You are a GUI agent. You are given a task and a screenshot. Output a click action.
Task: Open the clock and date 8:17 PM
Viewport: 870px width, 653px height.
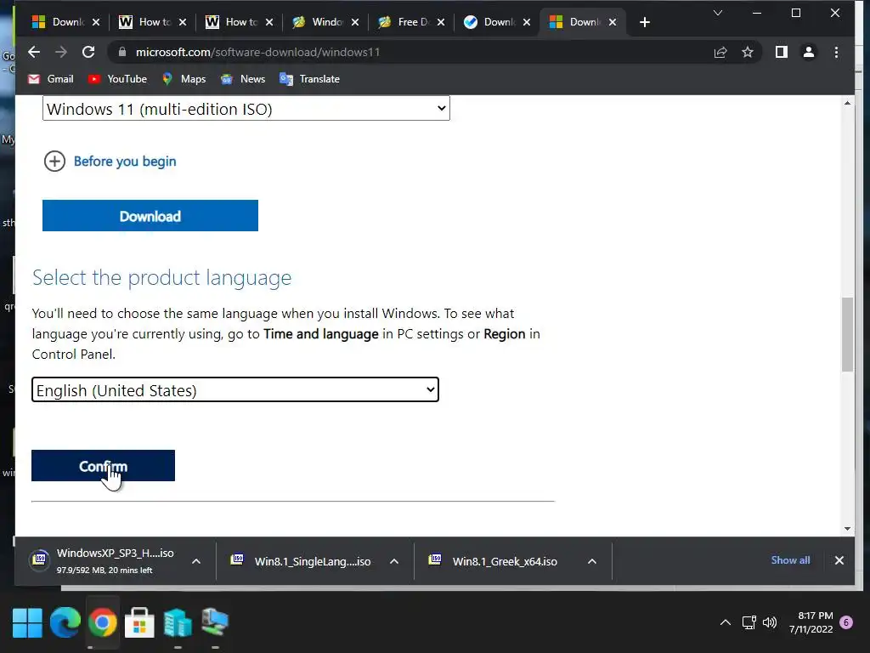811,622
